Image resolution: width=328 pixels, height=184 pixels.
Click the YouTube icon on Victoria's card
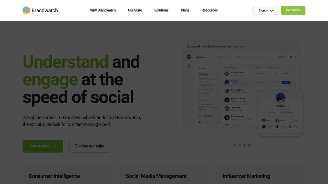point(264,120)
